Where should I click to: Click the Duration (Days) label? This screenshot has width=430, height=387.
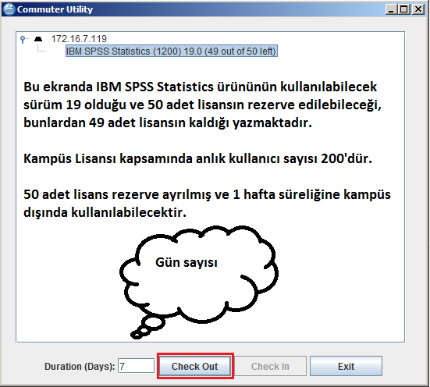[x=80, y=367]
